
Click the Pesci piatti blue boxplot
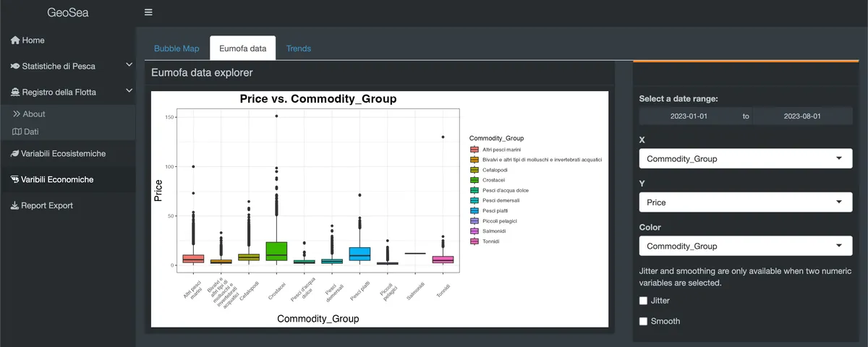pyautogui.click(x=359, y=254)
